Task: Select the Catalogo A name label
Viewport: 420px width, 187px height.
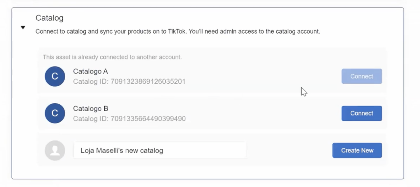Action: pyautogui.click(x=90, y=72)
